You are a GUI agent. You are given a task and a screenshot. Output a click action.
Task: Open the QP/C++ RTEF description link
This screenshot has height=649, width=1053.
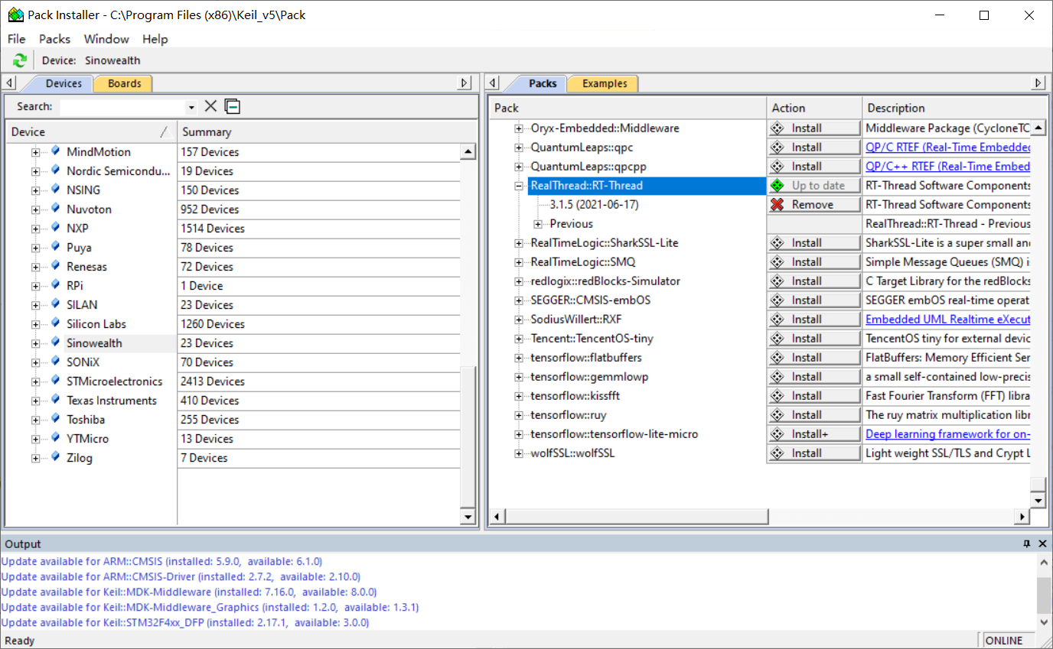(947, 166)
